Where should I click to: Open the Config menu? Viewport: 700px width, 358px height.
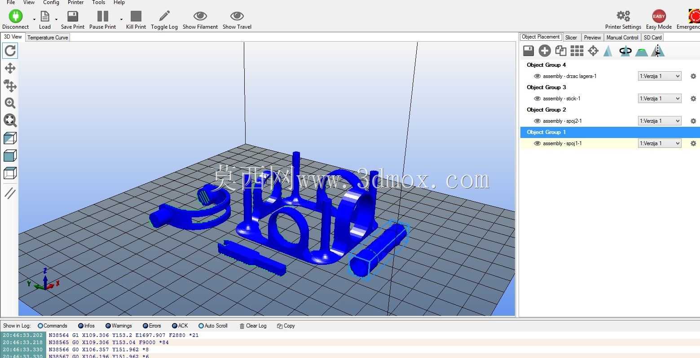tap(51, 2)
